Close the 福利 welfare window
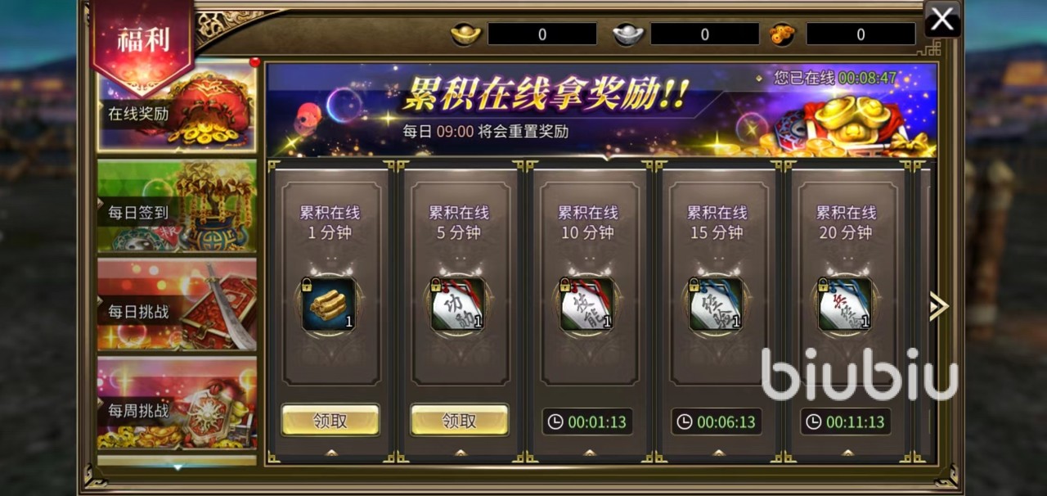Viewport: 1047px width, 496px height. (942, 19)
